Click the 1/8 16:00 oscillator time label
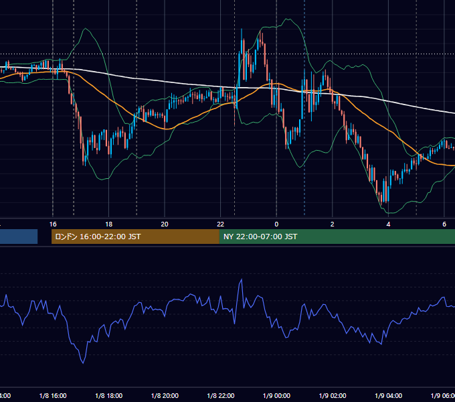Screen dimensions: 455x402 click(53, 395)
